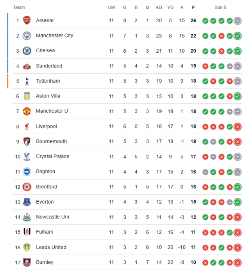250x270 pixels.
Task: Click the Tottenham crest icon
Action: click(27, 81)
